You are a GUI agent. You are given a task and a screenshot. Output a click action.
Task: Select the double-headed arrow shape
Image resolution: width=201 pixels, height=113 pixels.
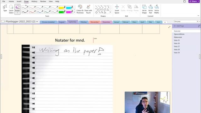click(x=102, y=7)
